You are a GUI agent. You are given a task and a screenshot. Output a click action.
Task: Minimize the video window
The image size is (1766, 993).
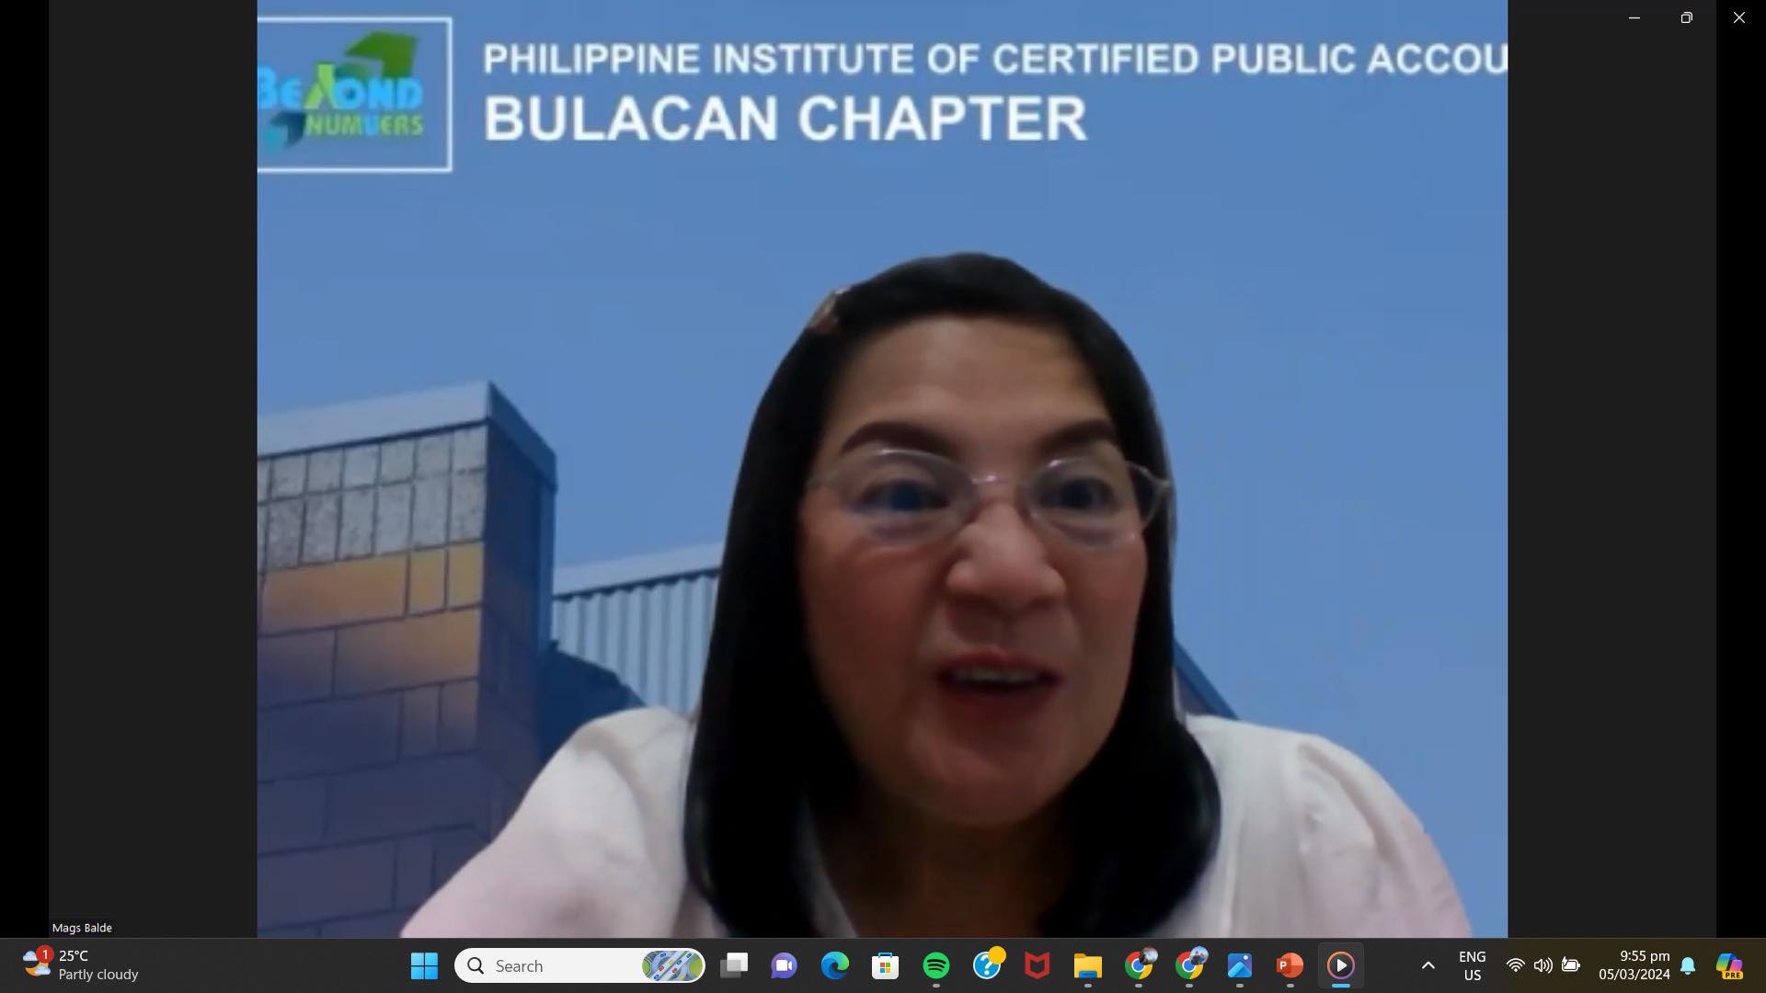pyautogui.click(x=1634, y=17)
